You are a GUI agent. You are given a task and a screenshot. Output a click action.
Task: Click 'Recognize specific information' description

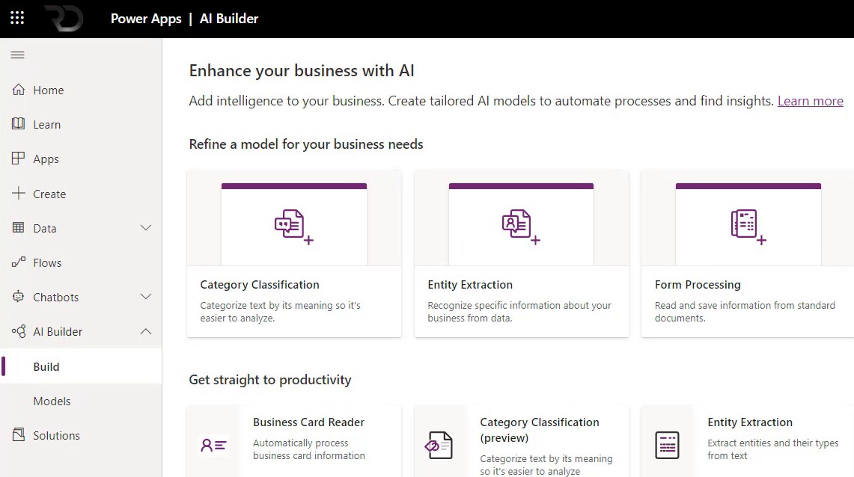519,312
